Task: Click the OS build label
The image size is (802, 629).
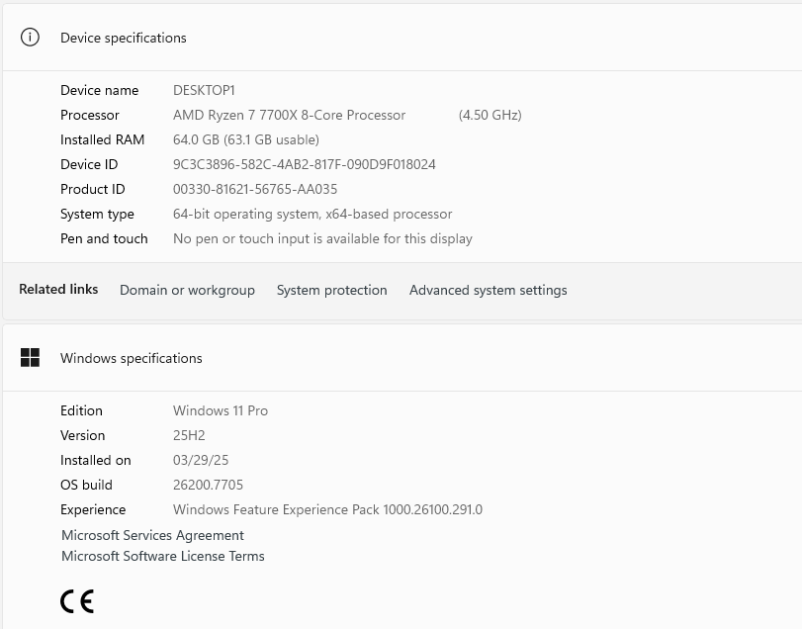Action: point(86,485)
